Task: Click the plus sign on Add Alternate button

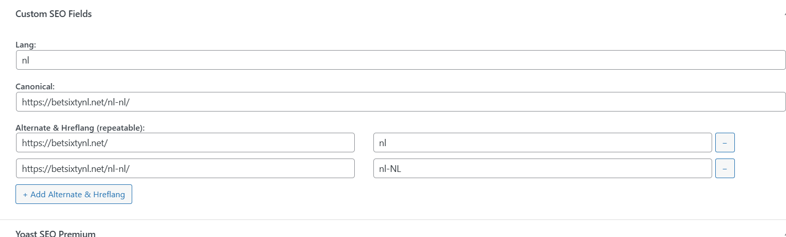Action: [x=25, y=195]
